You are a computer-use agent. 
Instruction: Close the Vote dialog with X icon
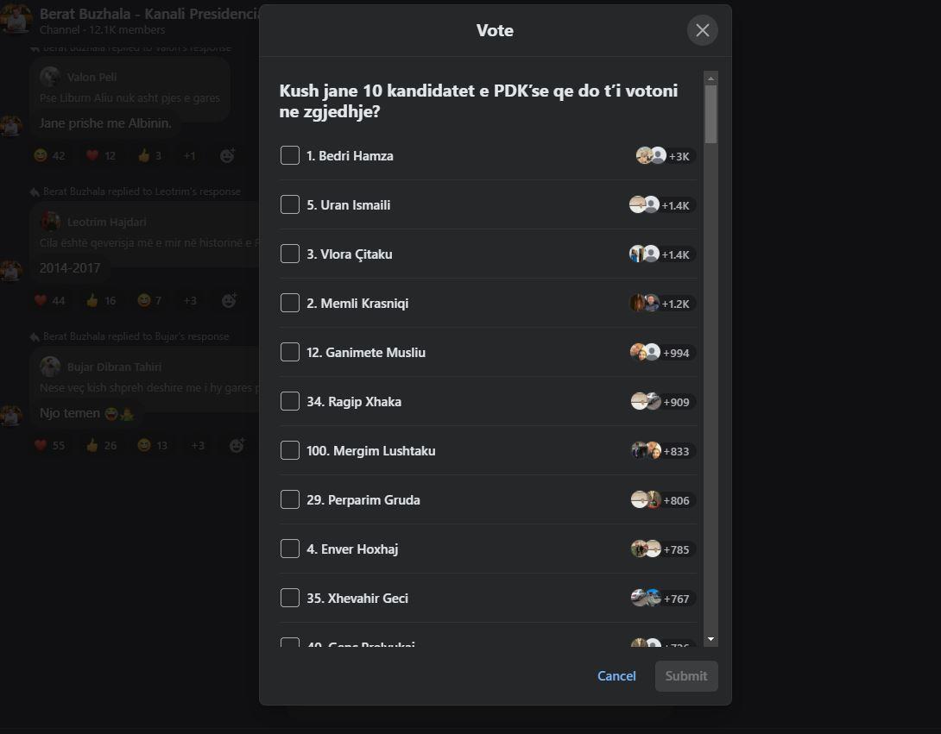pos(702,30)
